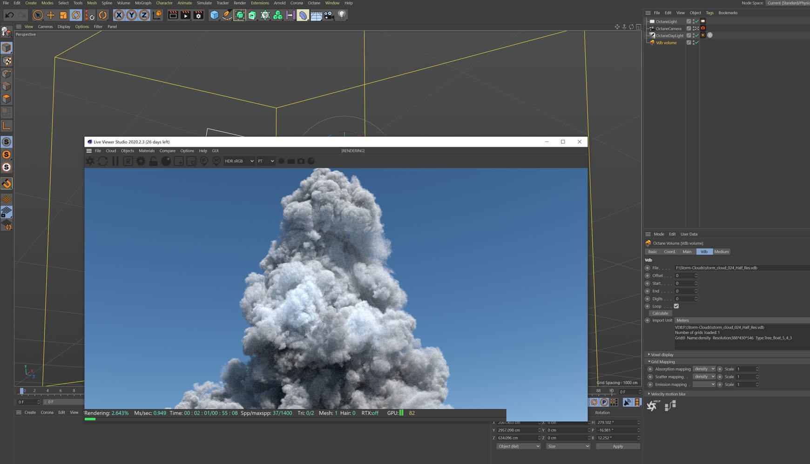
Task: Toggle the X axis lock
Action: (119, 15)
